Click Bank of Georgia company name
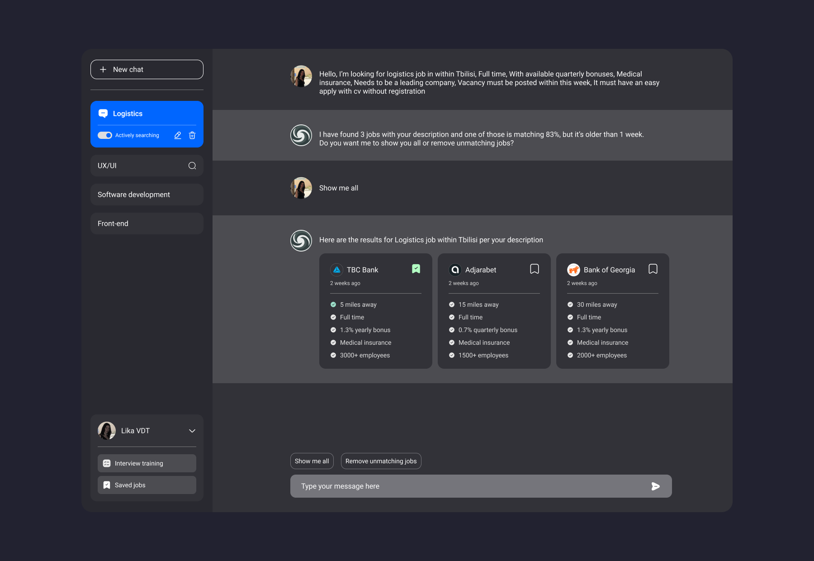Screen dimensions: 814x561 [609, 270]
